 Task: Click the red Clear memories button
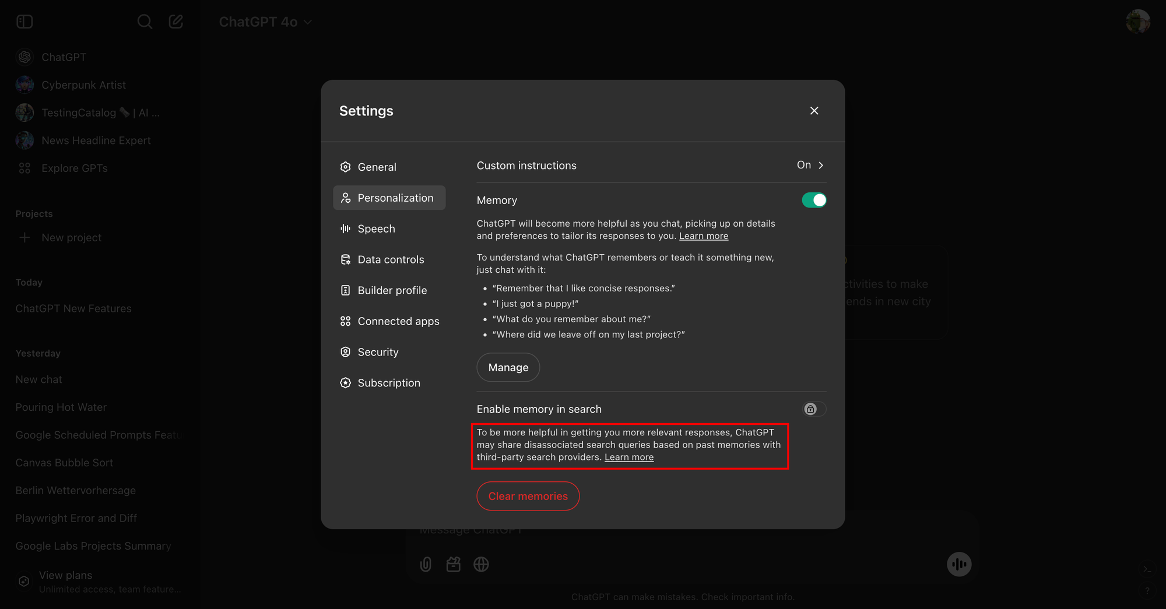pos(528,496)
